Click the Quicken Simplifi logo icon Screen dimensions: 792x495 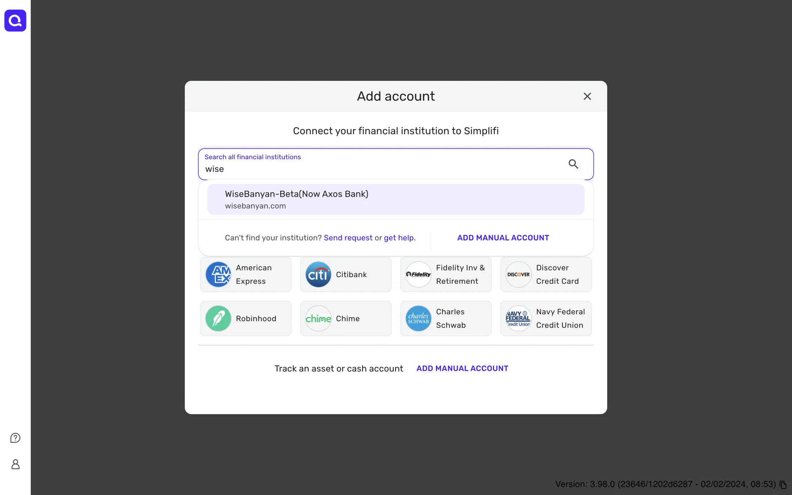point(15,21)
